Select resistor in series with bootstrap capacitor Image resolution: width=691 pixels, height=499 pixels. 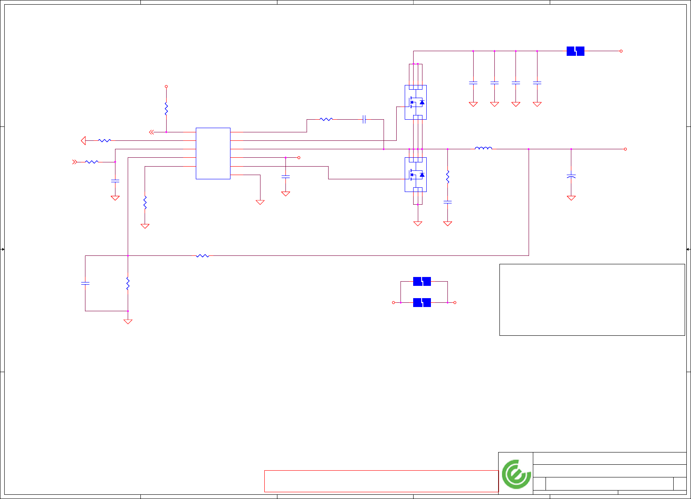tap(326, 119)
